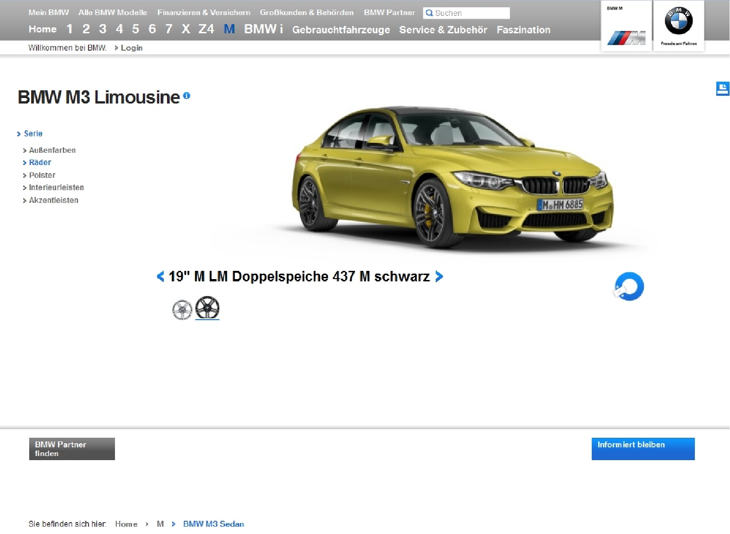The height and width of the screenshot is (534, 730).
Task: Open Gebrauchtfahrzeuge navigation item
Action: (341, 30)
